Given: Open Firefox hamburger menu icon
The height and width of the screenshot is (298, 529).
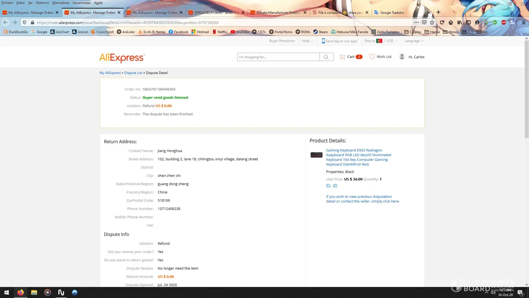Looking at the screenshot, I should [x=524, y=22].
